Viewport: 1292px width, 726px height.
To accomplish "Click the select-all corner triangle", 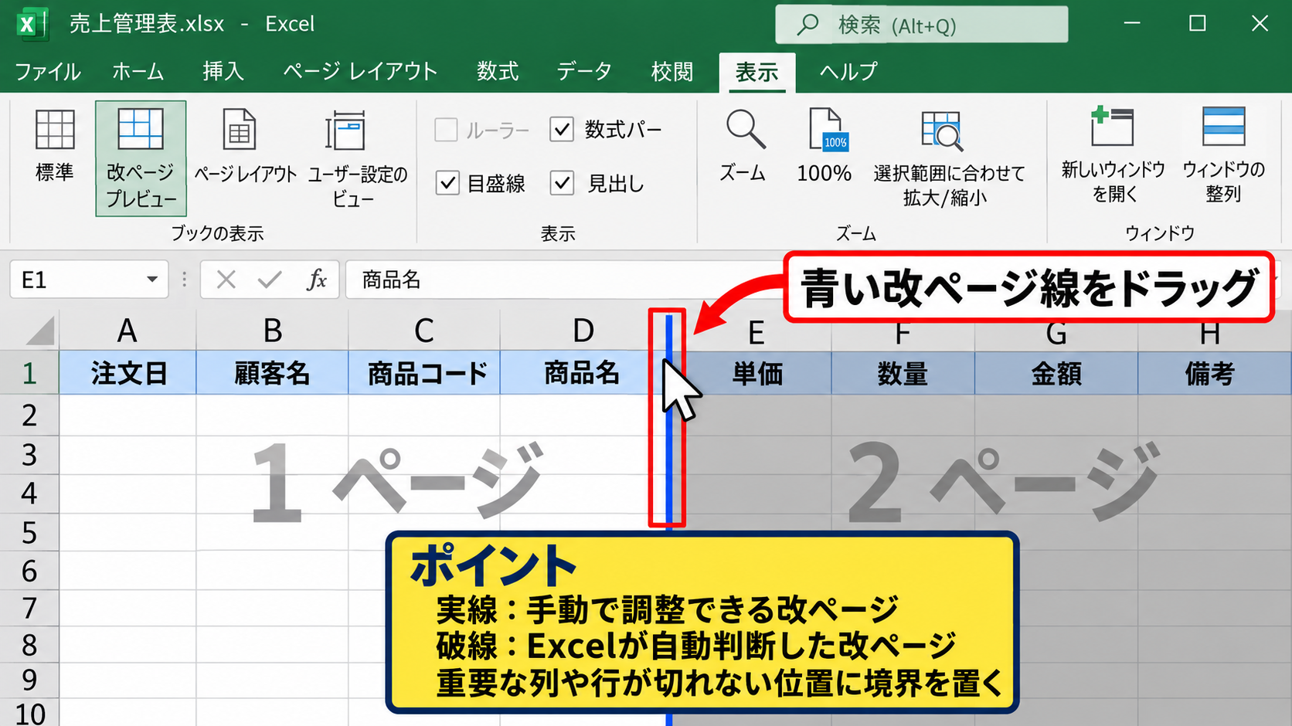I will coord(41,331).
